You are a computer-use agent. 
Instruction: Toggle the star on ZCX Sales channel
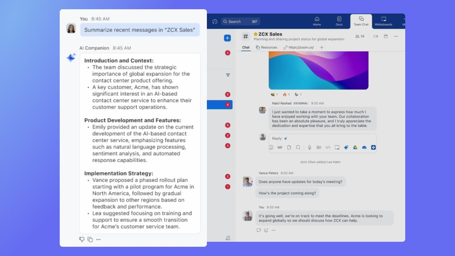point(255,34)
